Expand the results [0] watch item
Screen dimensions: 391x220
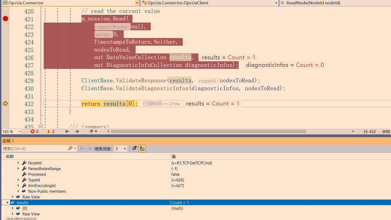(13, 208)
